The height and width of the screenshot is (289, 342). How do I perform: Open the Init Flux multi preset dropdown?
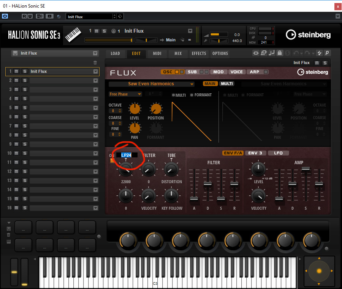pos(95,53)
